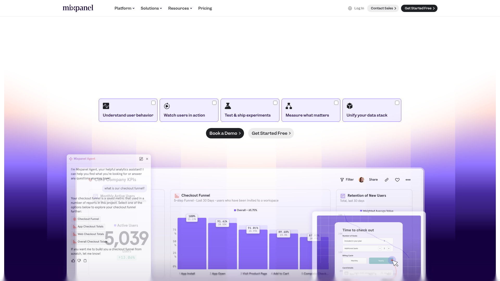Click the Mixpanel logo

(78, 8)
